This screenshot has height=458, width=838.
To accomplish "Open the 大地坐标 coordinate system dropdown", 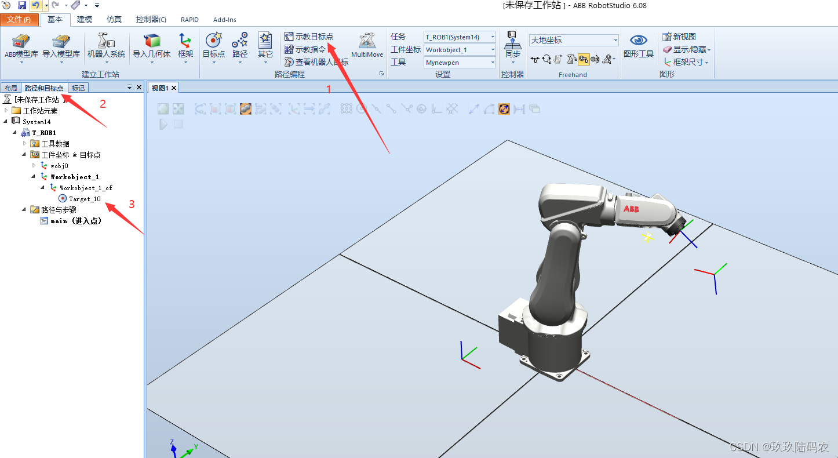I will [574, 40].
